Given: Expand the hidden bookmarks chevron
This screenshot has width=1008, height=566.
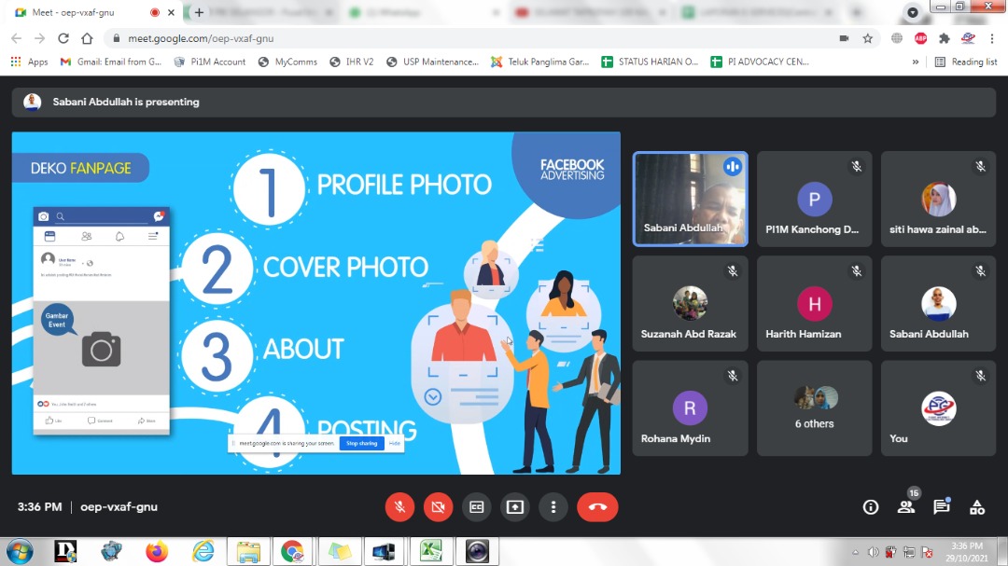Looking at the screenshot, I should 915,62.
